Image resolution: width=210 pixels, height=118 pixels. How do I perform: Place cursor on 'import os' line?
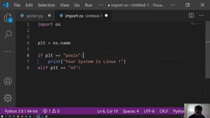tap(49, 25)
